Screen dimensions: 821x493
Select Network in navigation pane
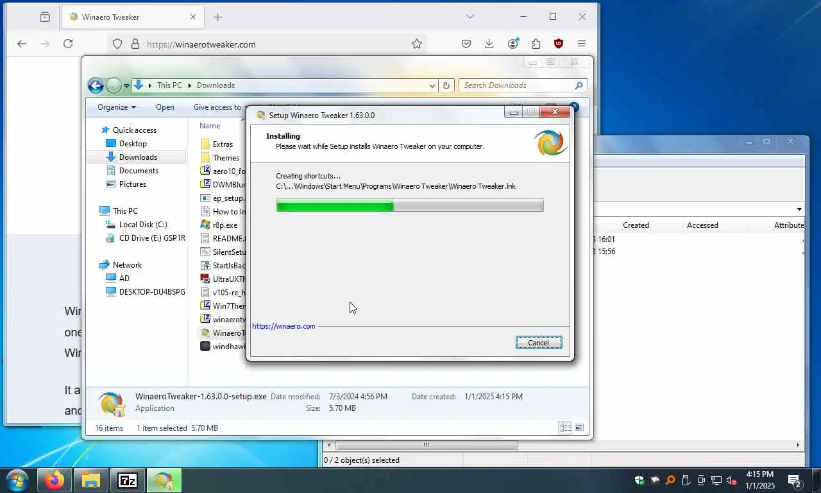point(127,265)
